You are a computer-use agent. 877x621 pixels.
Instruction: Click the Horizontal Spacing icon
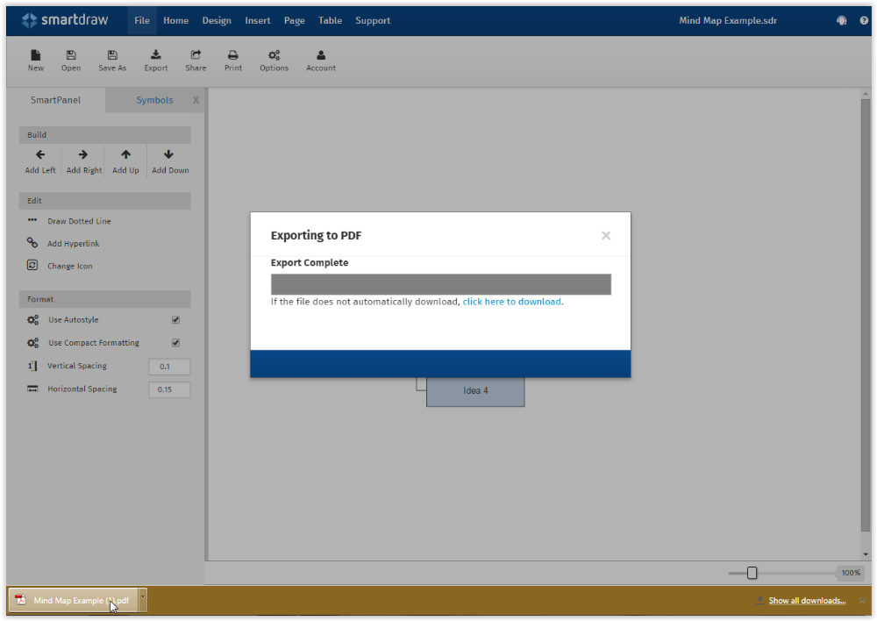[x=32, y=389]
